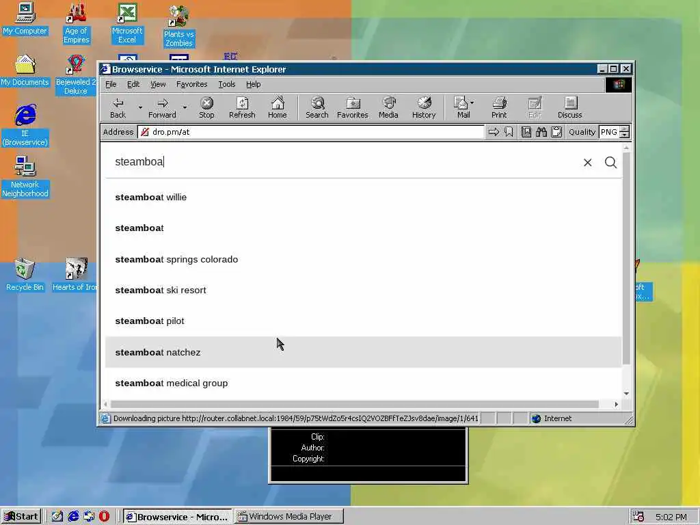The height and width of the screenshot is (525, 700).
Task: Open the Media pane from the toolbar
Action: tap(388, 107)
